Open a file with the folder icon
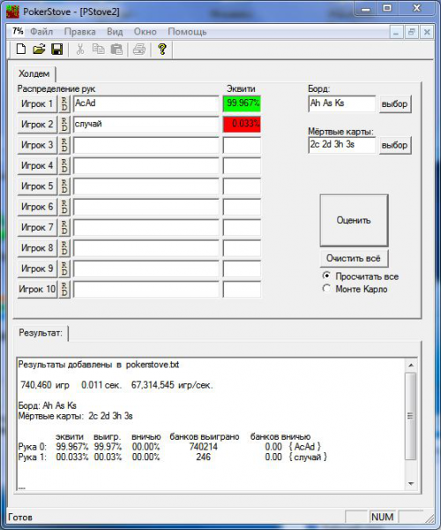The height and width of the screenshot is (530, 441). 39,49
